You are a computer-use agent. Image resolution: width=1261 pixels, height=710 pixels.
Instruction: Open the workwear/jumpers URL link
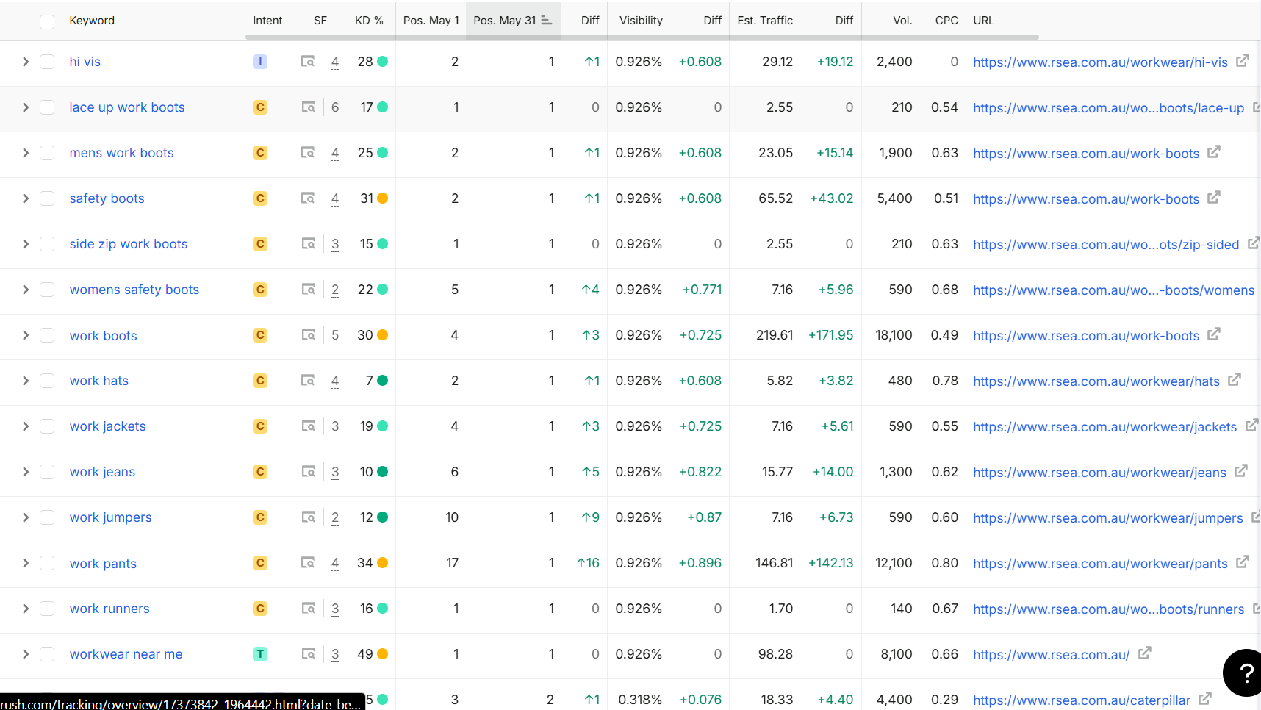pyautogui.click(x=1108, y=518)
